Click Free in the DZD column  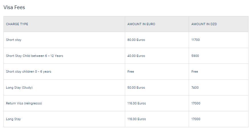[195, 72]
